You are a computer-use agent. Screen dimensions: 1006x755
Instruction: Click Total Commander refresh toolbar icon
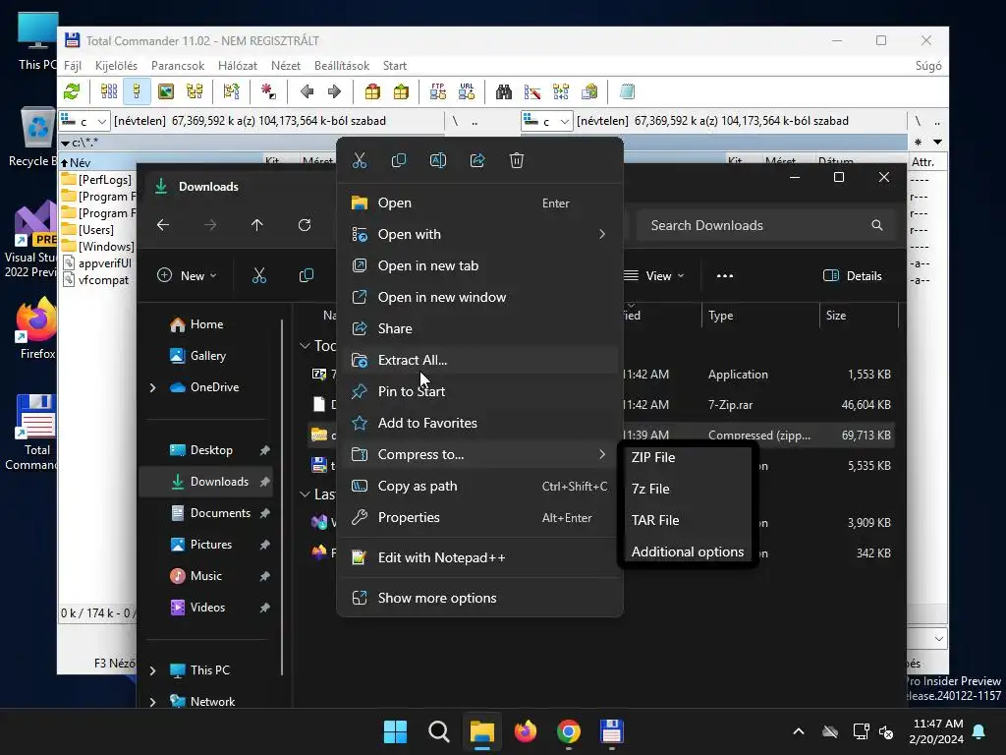coord(72,92)
